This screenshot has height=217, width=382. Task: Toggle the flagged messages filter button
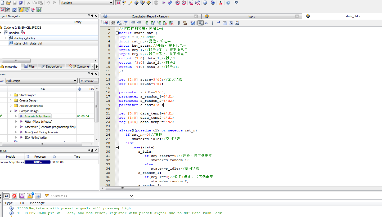[38, 196]
